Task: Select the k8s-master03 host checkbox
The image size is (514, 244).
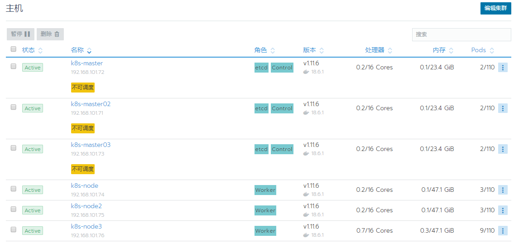Action: tap(14, 148)
